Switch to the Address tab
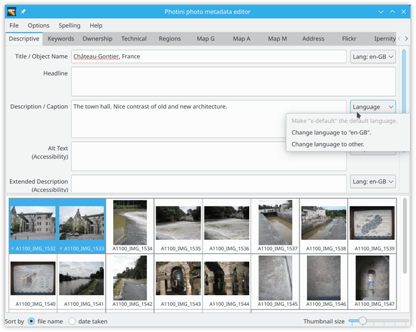Image resolution: width=416 pixels, height=332 pixels. coord(313,39)
